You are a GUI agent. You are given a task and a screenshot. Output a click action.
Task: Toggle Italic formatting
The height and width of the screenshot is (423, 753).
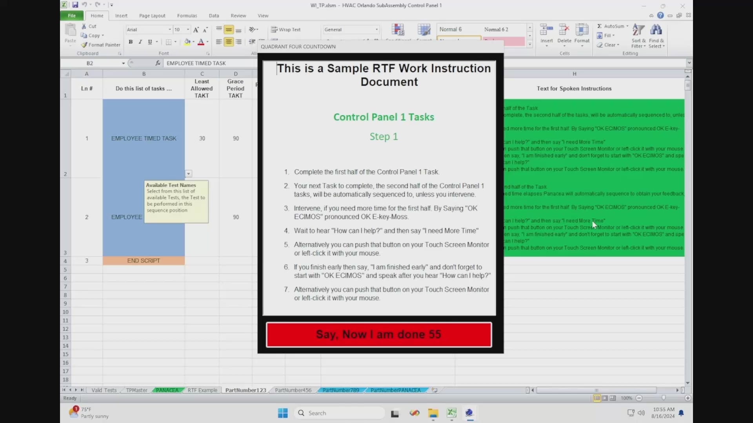(140, 42)
